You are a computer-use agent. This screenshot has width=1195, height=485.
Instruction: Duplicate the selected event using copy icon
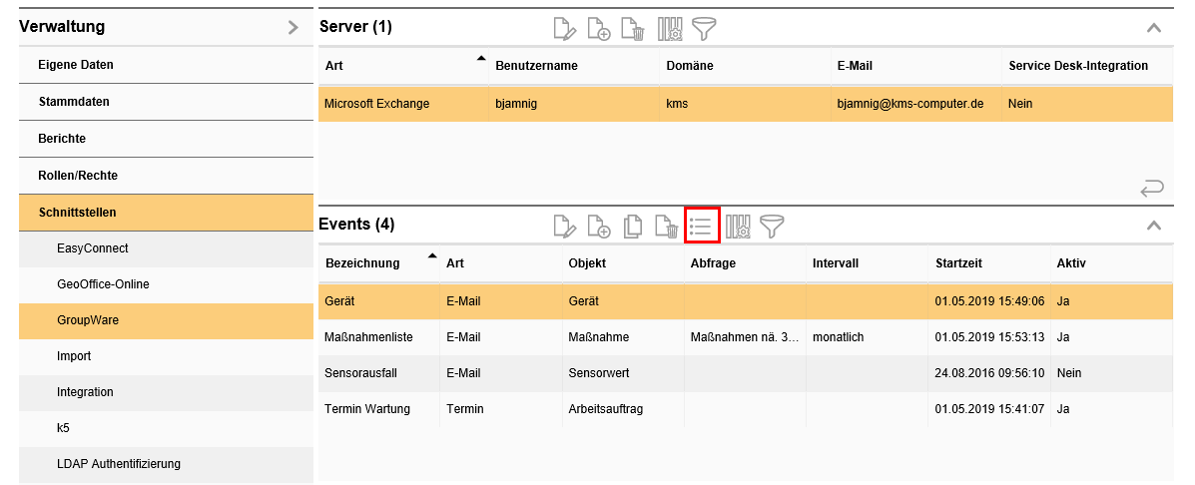(x=633, y=227)
